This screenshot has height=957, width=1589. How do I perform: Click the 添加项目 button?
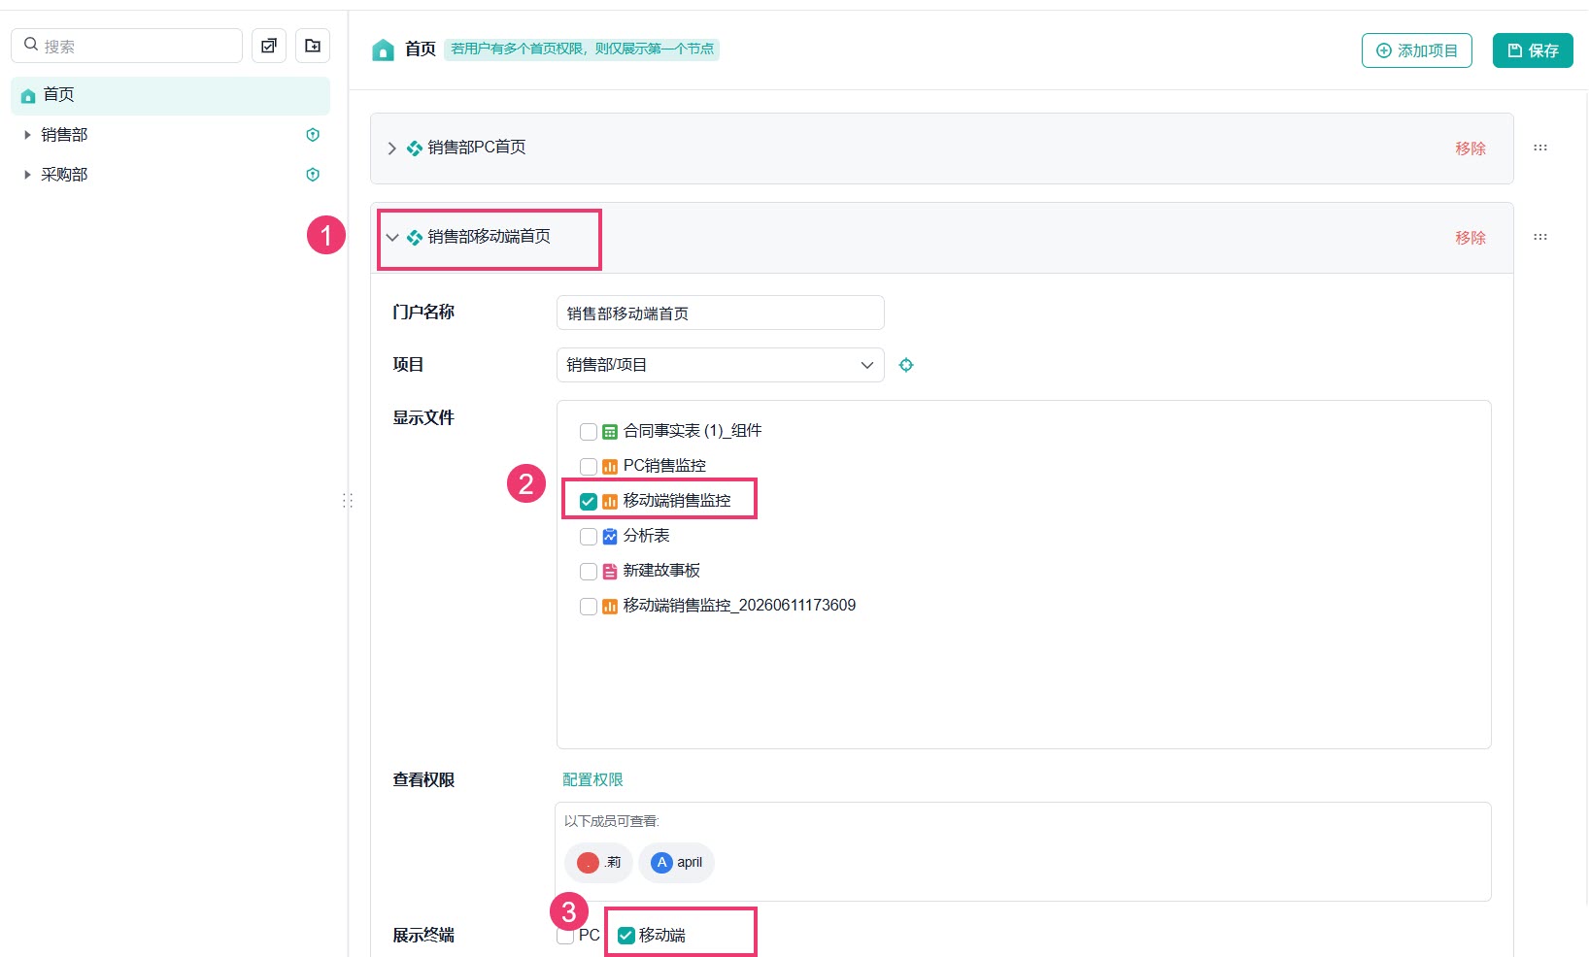click(1417, 50)
